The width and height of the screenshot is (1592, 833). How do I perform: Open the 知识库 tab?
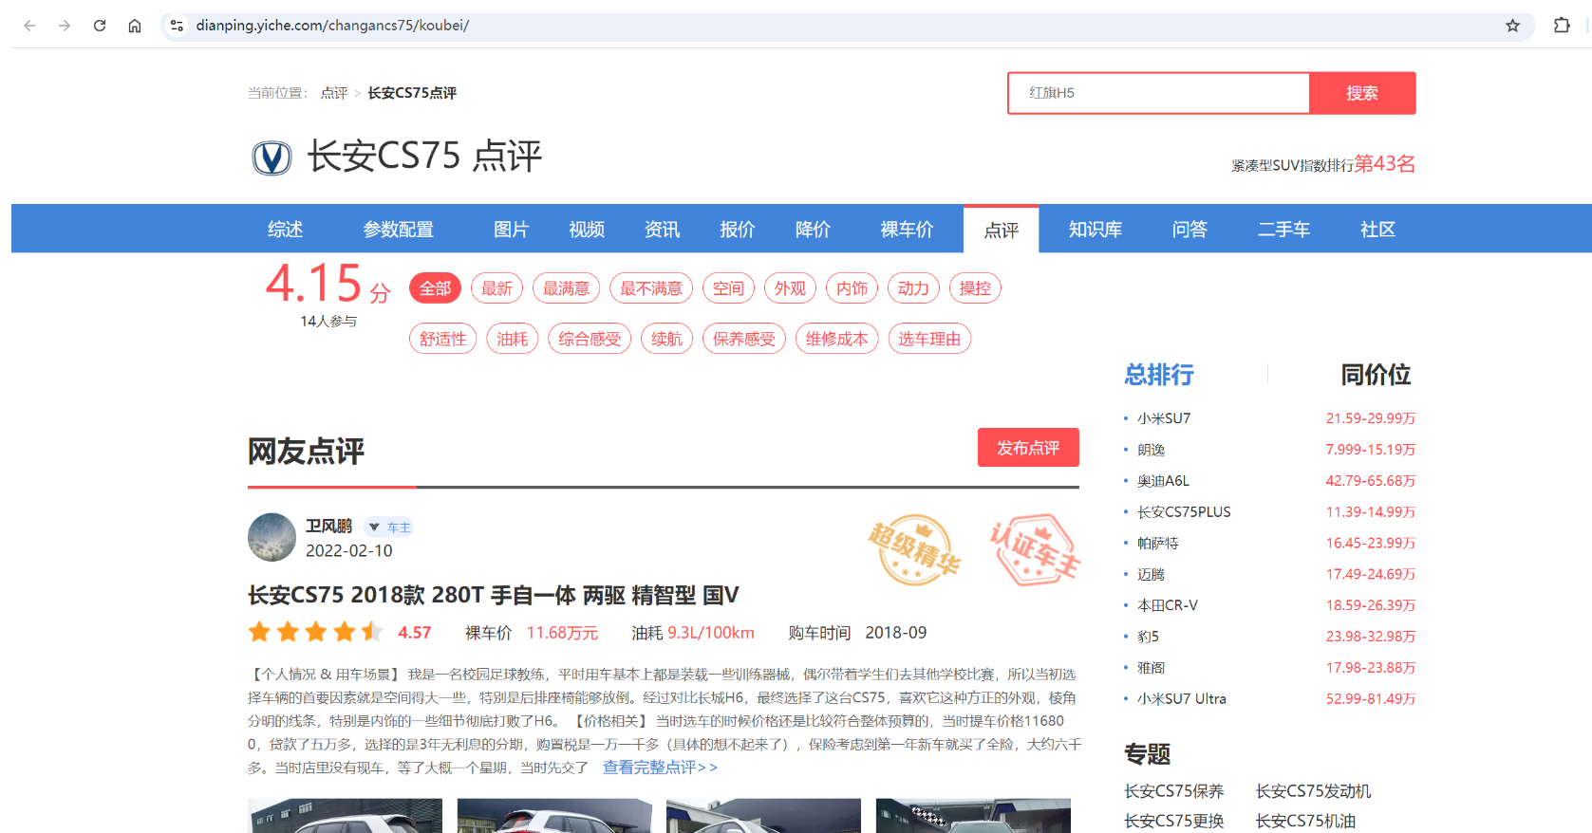click(x=1096, y=230)
